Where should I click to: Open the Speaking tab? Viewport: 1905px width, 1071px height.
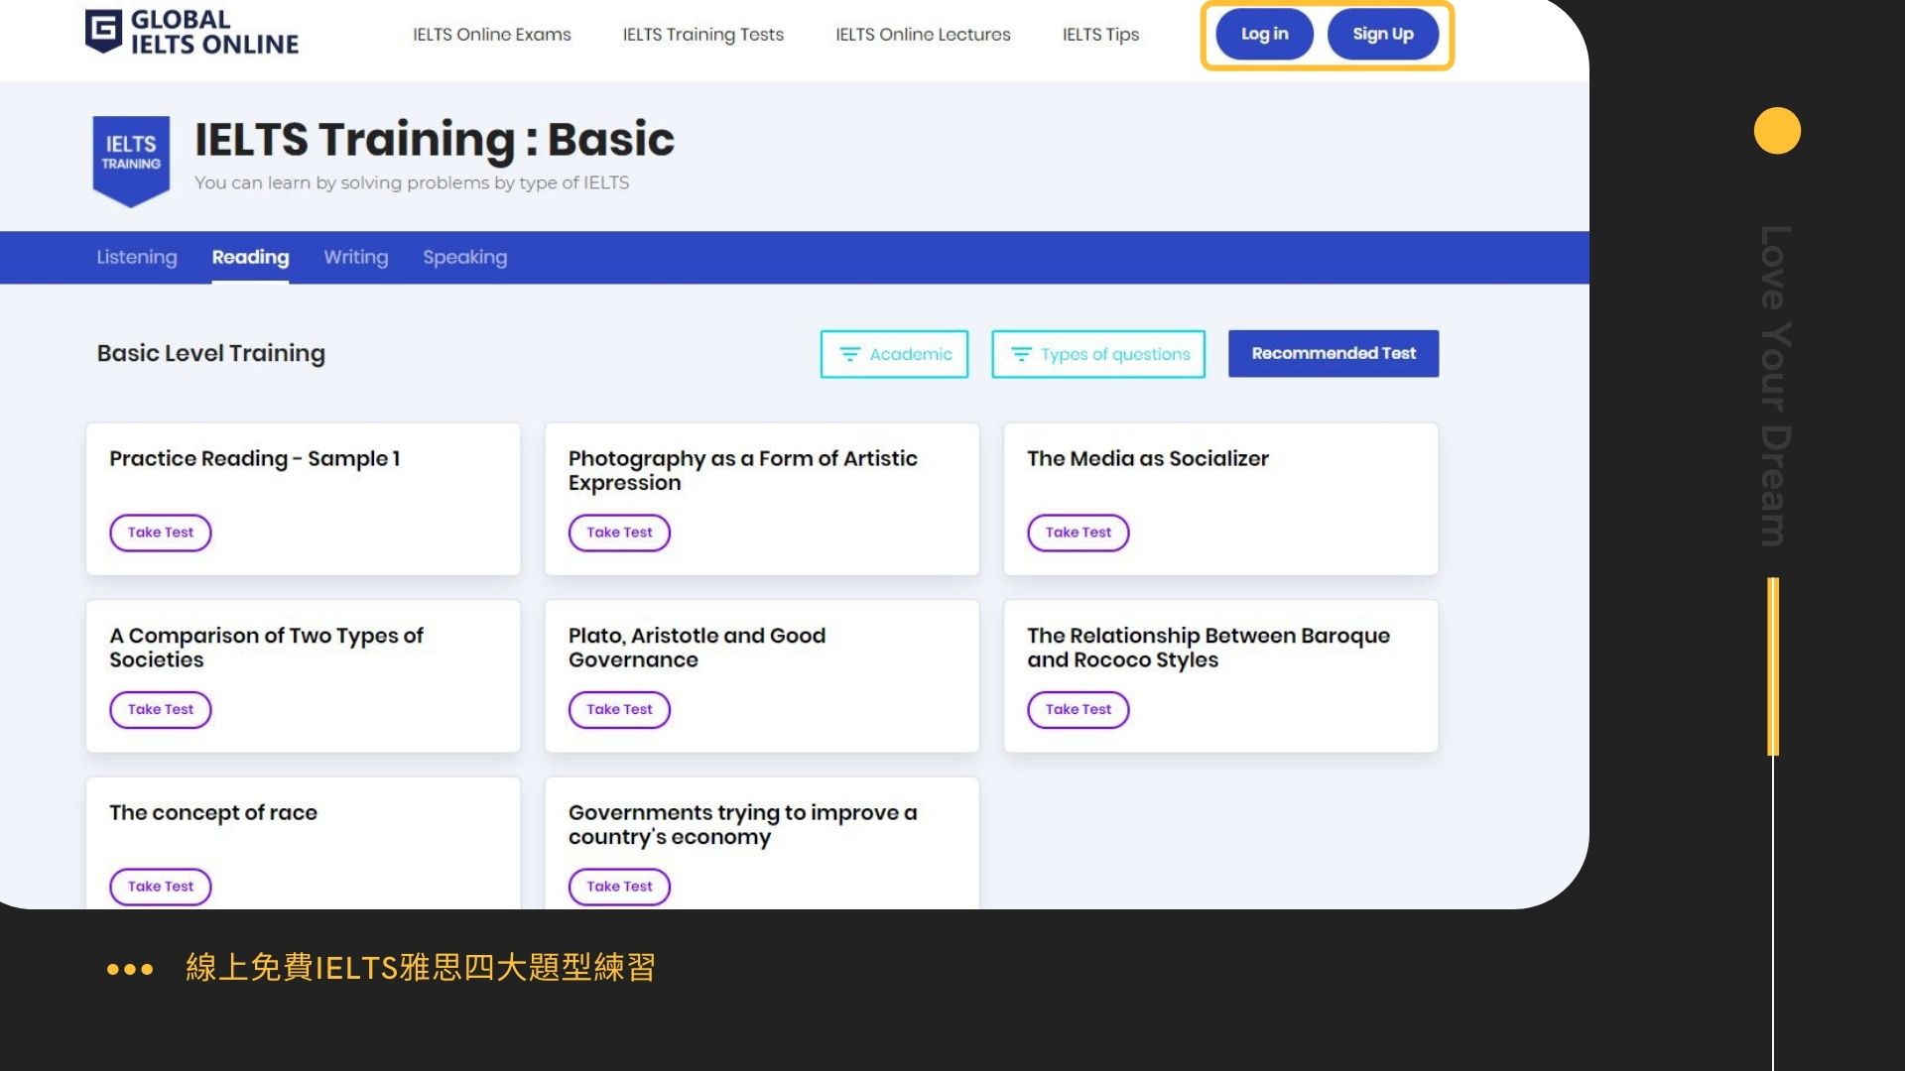pyautogui.click(x=464, y=257)
